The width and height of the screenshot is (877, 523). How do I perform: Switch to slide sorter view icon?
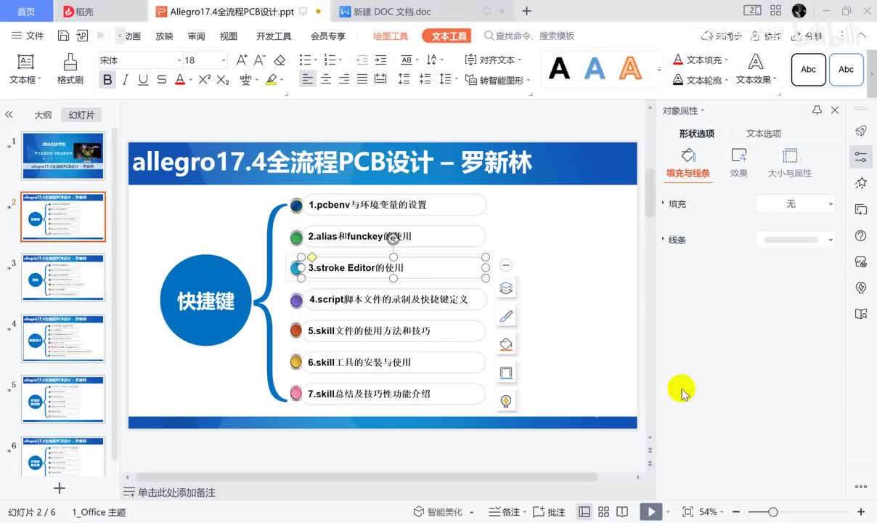(x=603, y=512)
